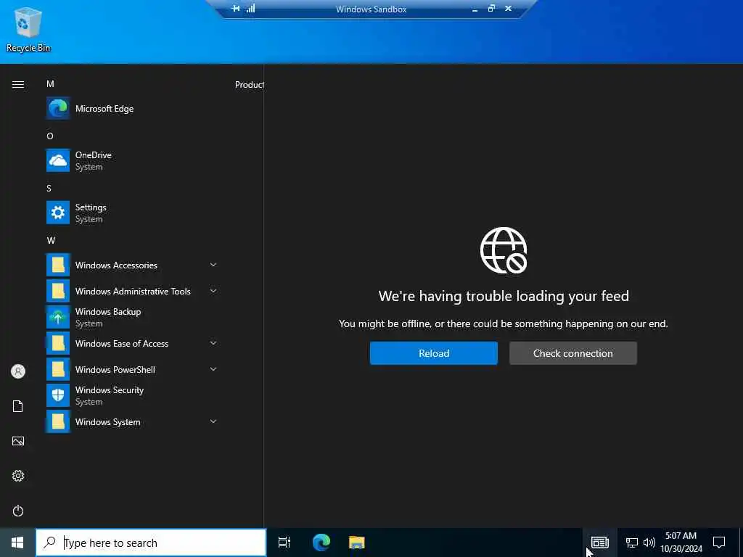Click the Productivity tile group heading
743x557 pixels.
point(250,85)
